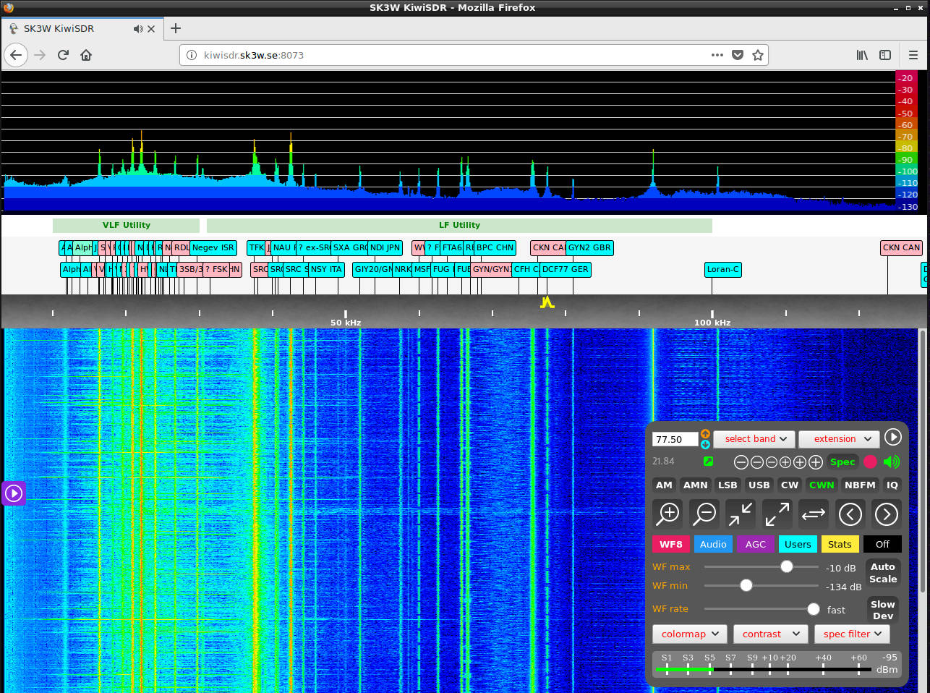Screen dimensions: 930x693
Task: Switch demodulation mode to USB
Action: pos(759,485)
